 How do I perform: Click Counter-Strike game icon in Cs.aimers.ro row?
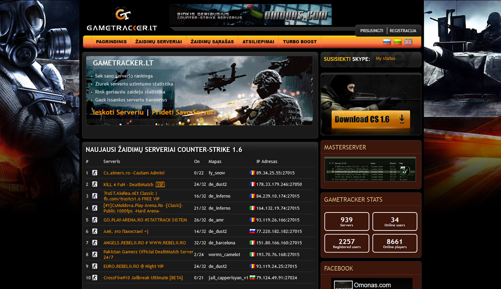tap(95, 173)
